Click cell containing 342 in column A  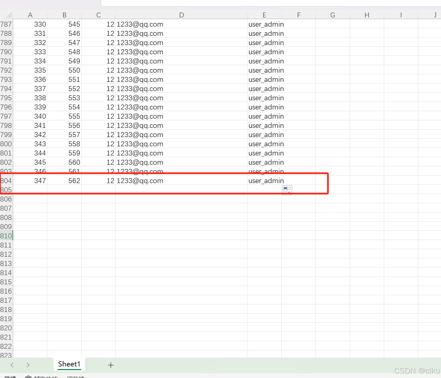point(30,135)
